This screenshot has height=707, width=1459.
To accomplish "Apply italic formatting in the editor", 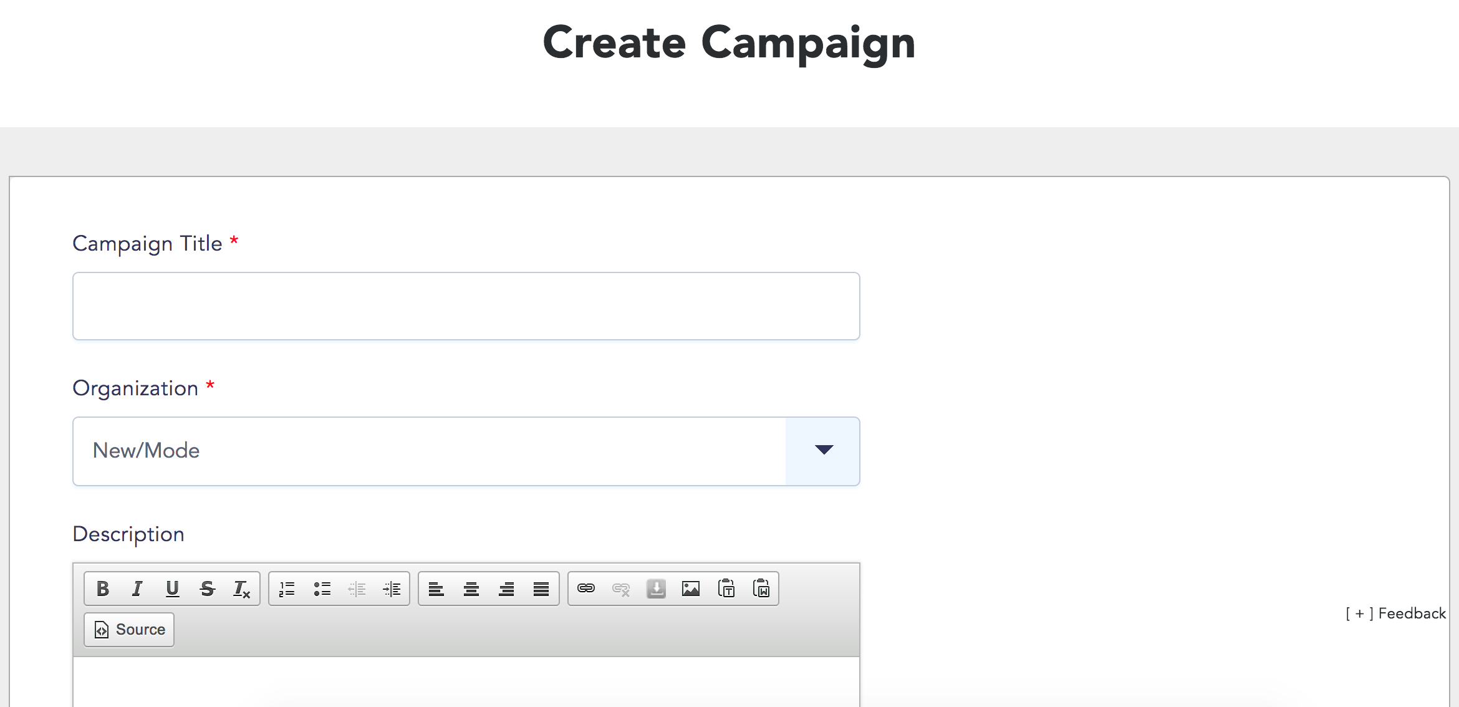I will coord(137,589).
